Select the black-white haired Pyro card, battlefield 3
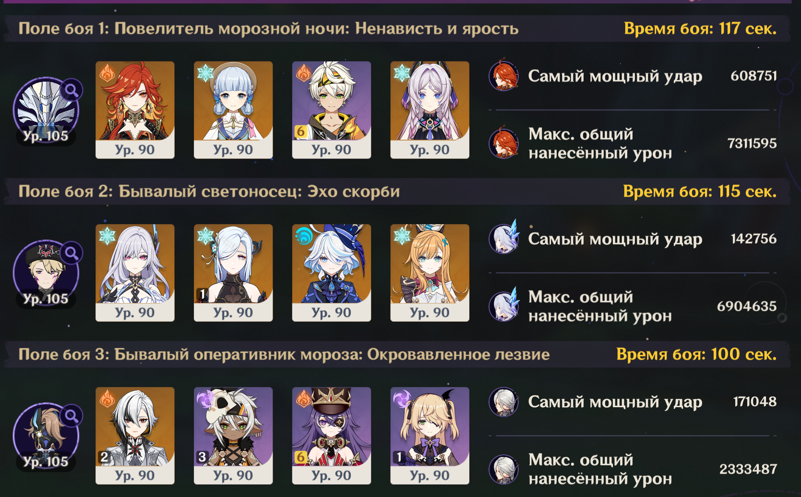 tap(135, 436)
